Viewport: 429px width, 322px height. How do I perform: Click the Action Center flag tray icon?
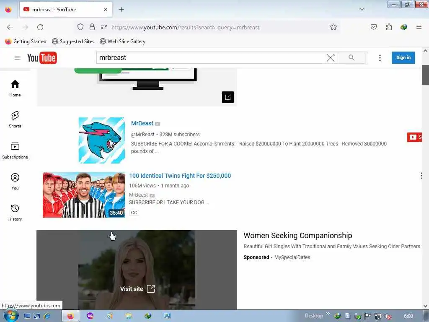coord(368,316)
